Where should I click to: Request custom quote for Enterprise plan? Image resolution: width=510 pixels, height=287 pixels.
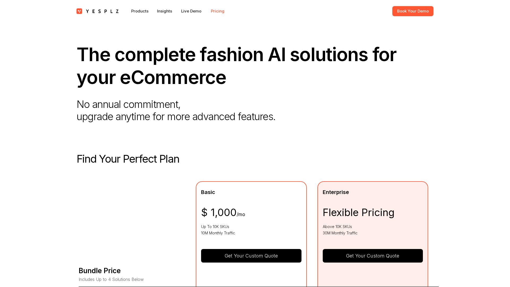point(372,256)
